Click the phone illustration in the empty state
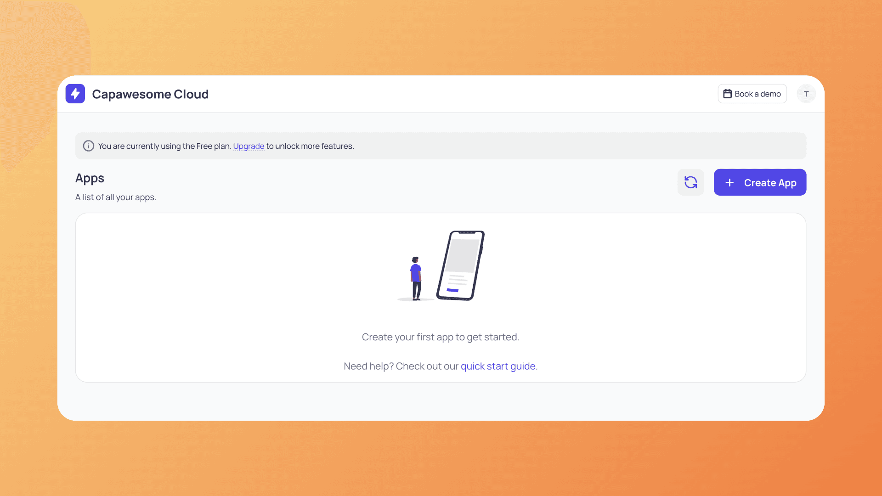This screenshot has width=882, height=496. (462, 265)
